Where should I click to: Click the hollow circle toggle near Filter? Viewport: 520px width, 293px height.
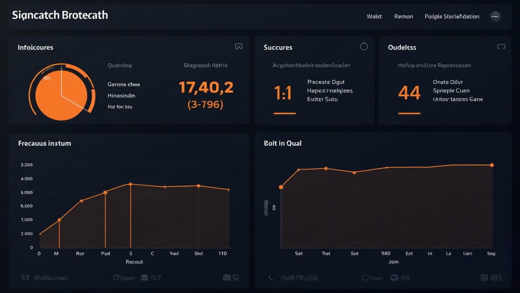tap(365, 278)
